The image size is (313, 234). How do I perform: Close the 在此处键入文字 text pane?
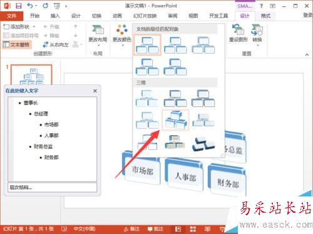click(x=95, y=91)
